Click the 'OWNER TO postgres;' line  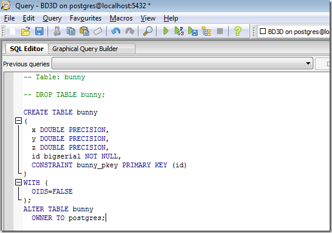click(68, 218)
